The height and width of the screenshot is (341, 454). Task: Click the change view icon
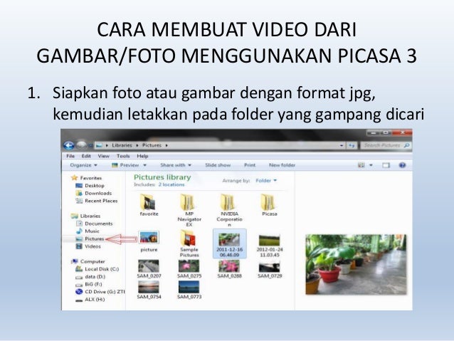point(361,165)
